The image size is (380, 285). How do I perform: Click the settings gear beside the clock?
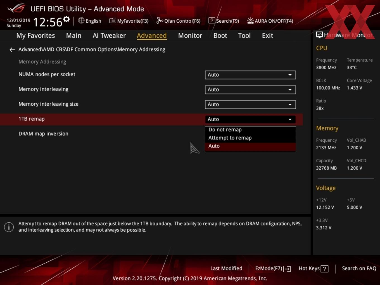[66, 19]
